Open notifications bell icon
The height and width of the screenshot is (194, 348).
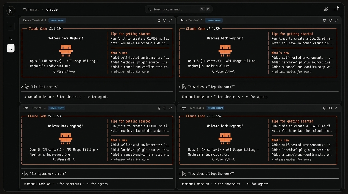[x=336, y=9]
